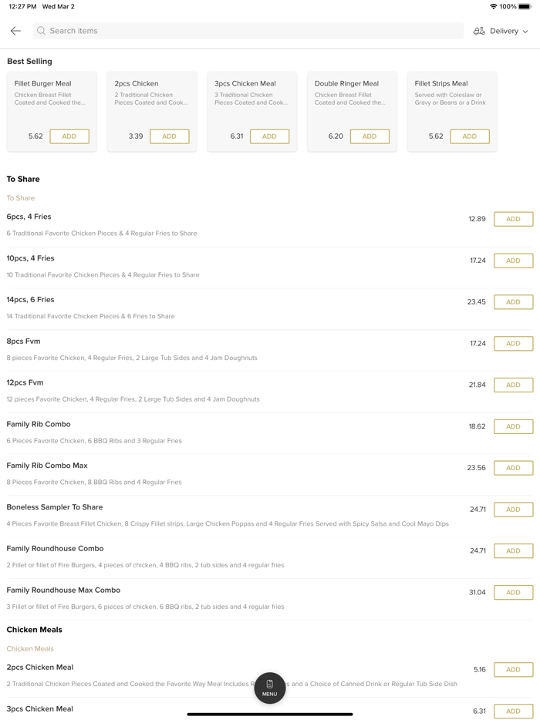The width and height of the screenshot is (540, 720).
Task: Tap the Wi-Fi status icon
Action: point(493,6)
